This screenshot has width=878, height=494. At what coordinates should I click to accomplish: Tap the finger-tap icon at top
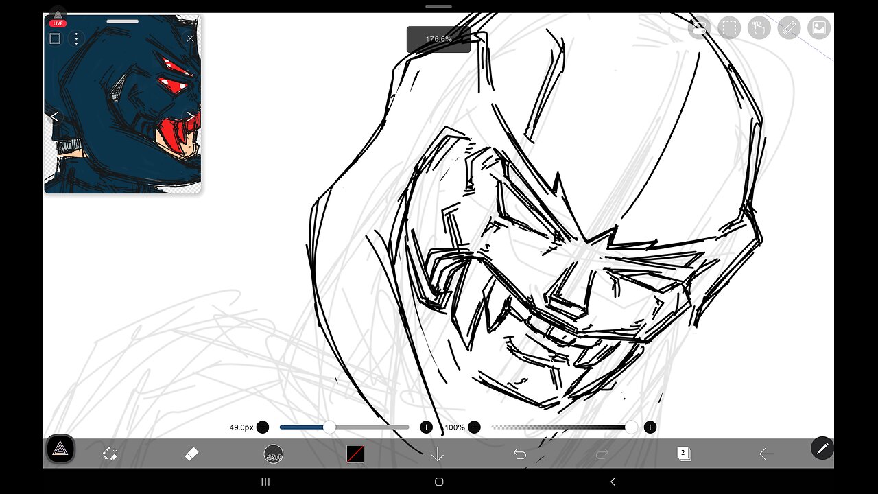pyautogui.click(x=759, y=27)
